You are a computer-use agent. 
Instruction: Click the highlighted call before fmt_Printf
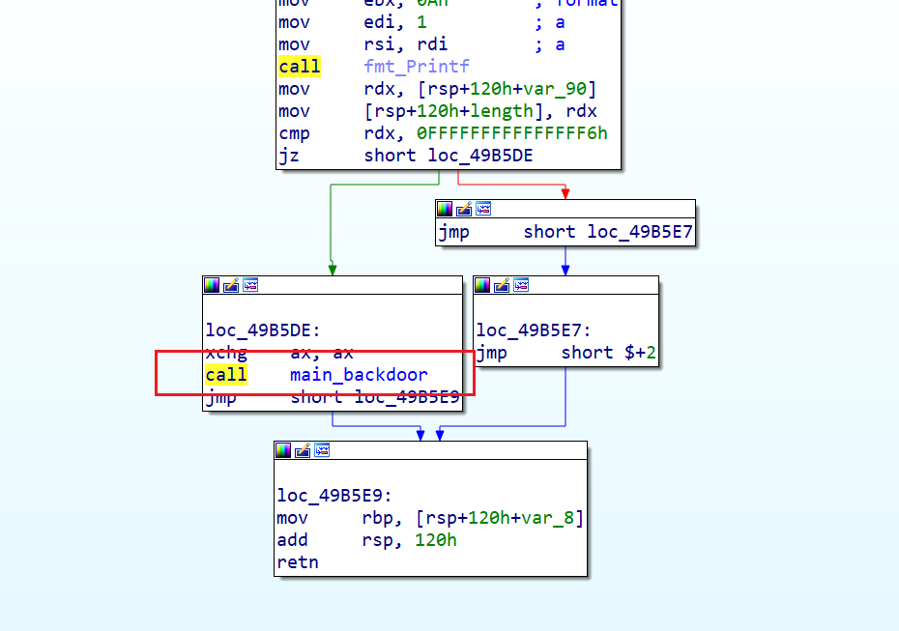click(x=300, y=67)
